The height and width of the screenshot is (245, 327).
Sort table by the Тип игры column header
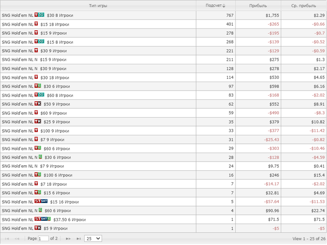click(x=98, y=6)
